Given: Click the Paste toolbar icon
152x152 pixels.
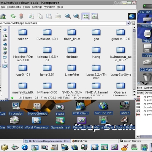Looking at the screenshot, I should [x=49, y=16].
